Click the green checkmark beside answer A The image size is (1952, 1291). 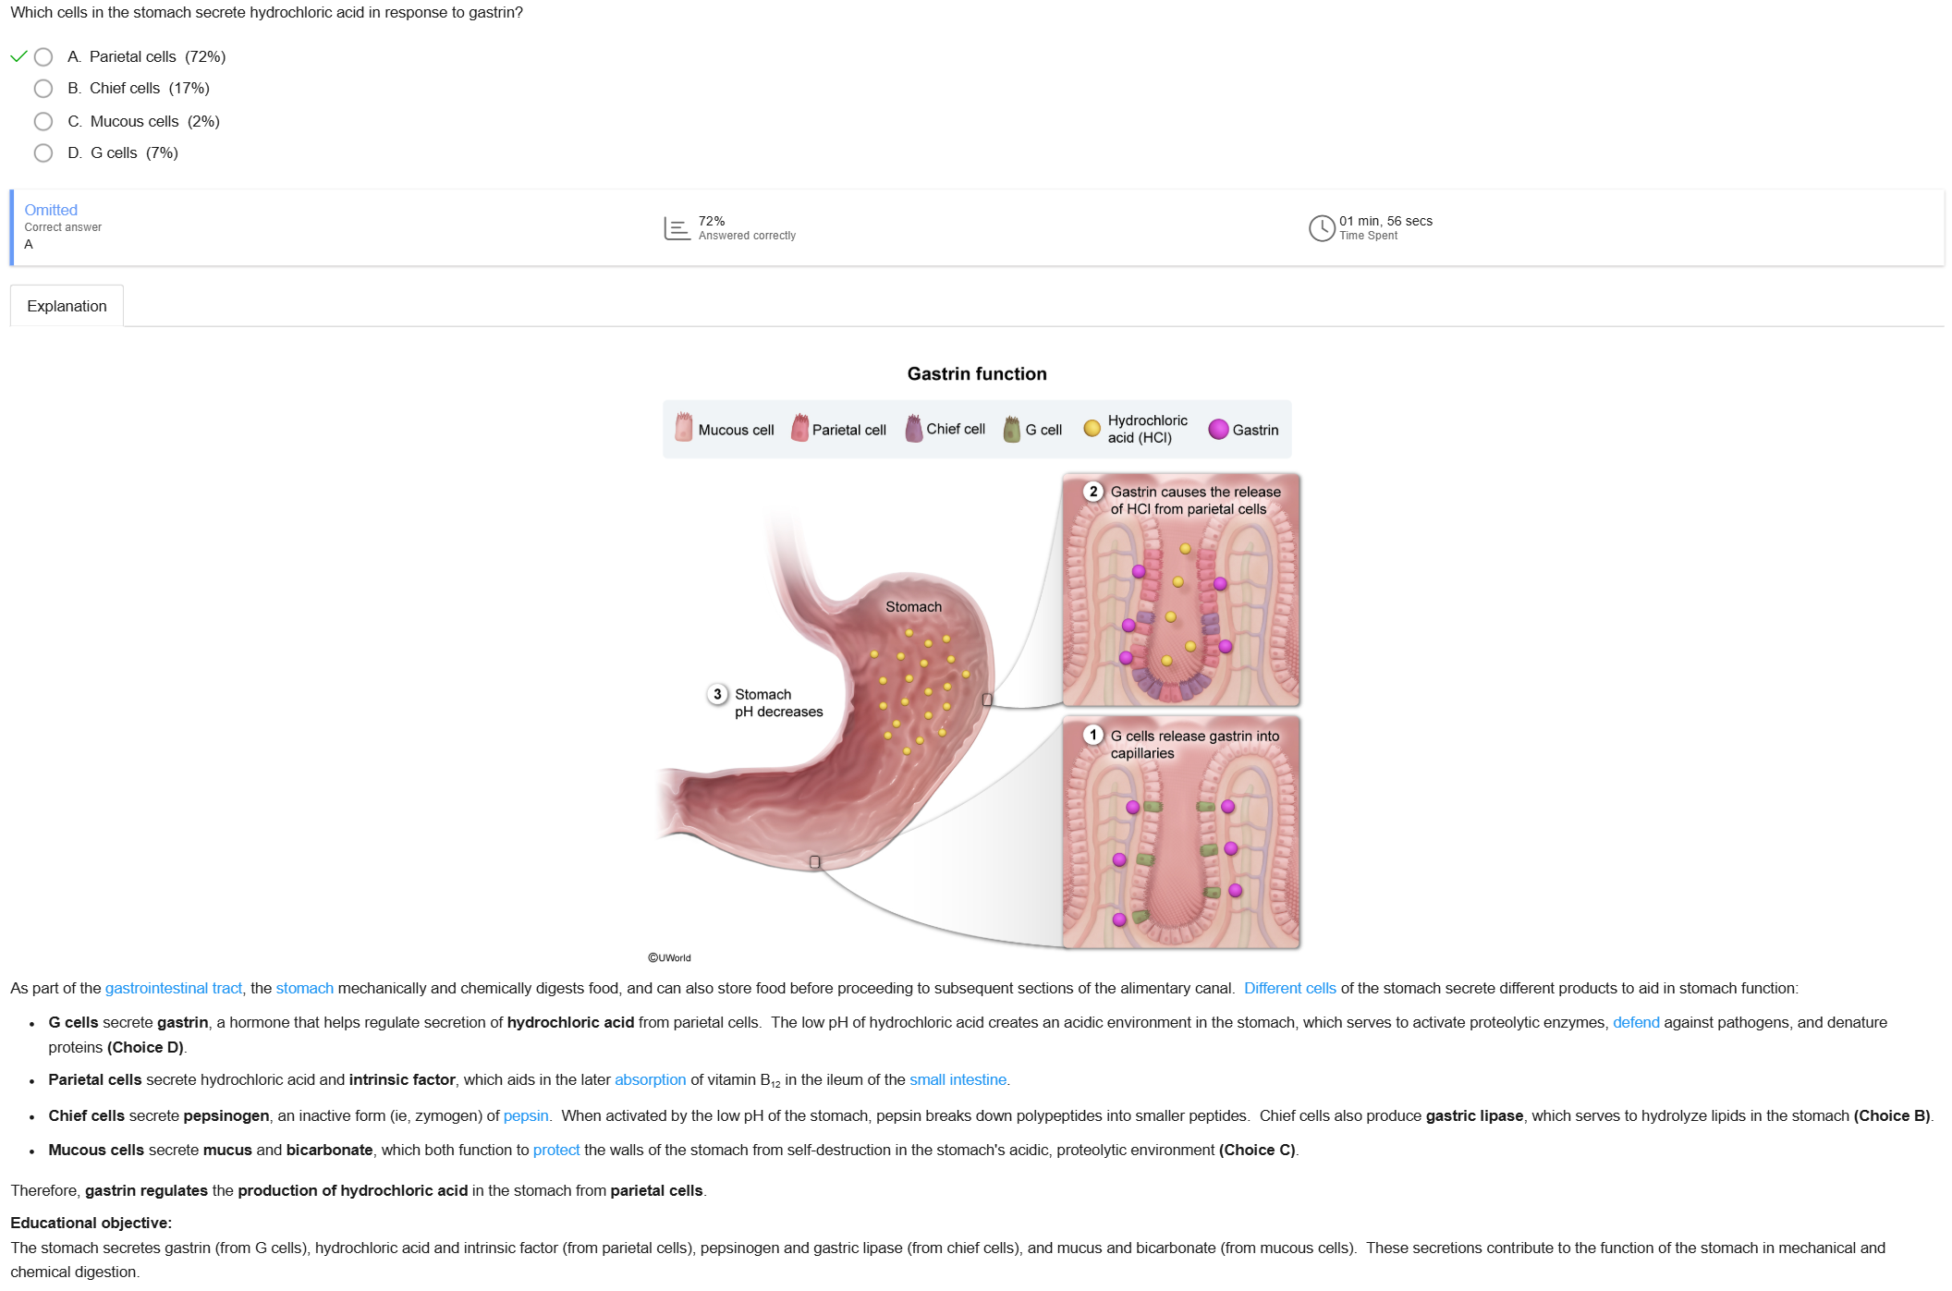tap(18, 56)
